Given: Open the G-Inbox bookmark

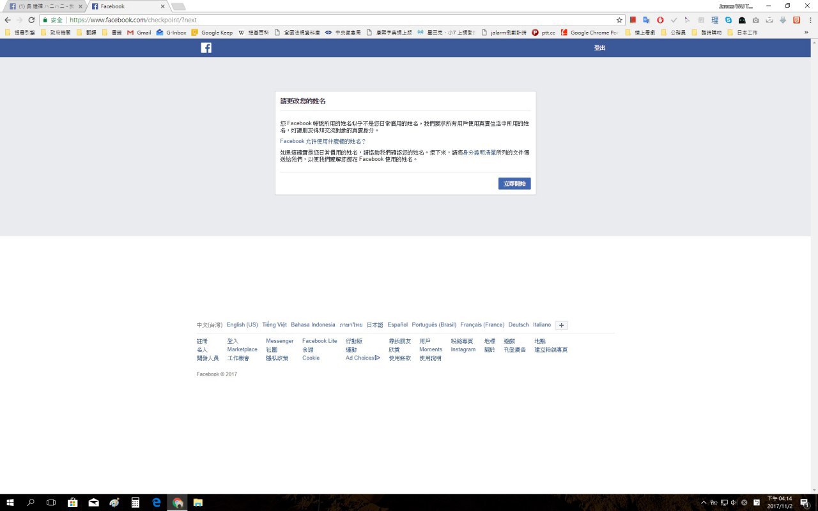Looking at the screenshot, I should (x=171, y=33).
